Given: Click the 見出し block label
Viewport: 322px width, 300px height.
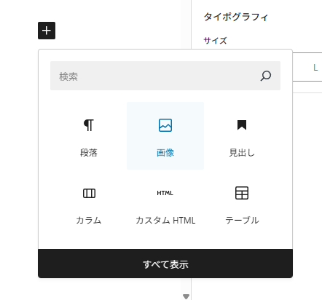Looking at the screenshot, I should pos(242,153).
